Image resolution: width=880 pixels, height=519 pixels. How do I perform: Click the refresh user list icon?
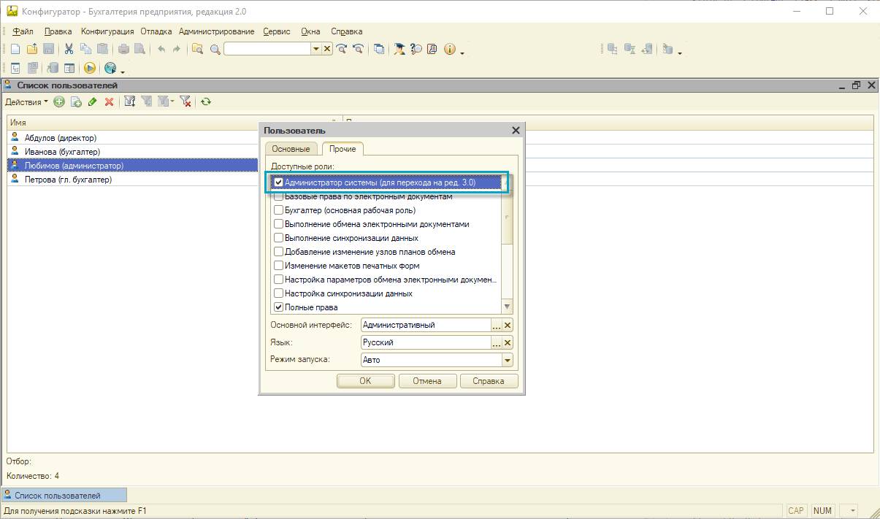(x=206, y=102)
